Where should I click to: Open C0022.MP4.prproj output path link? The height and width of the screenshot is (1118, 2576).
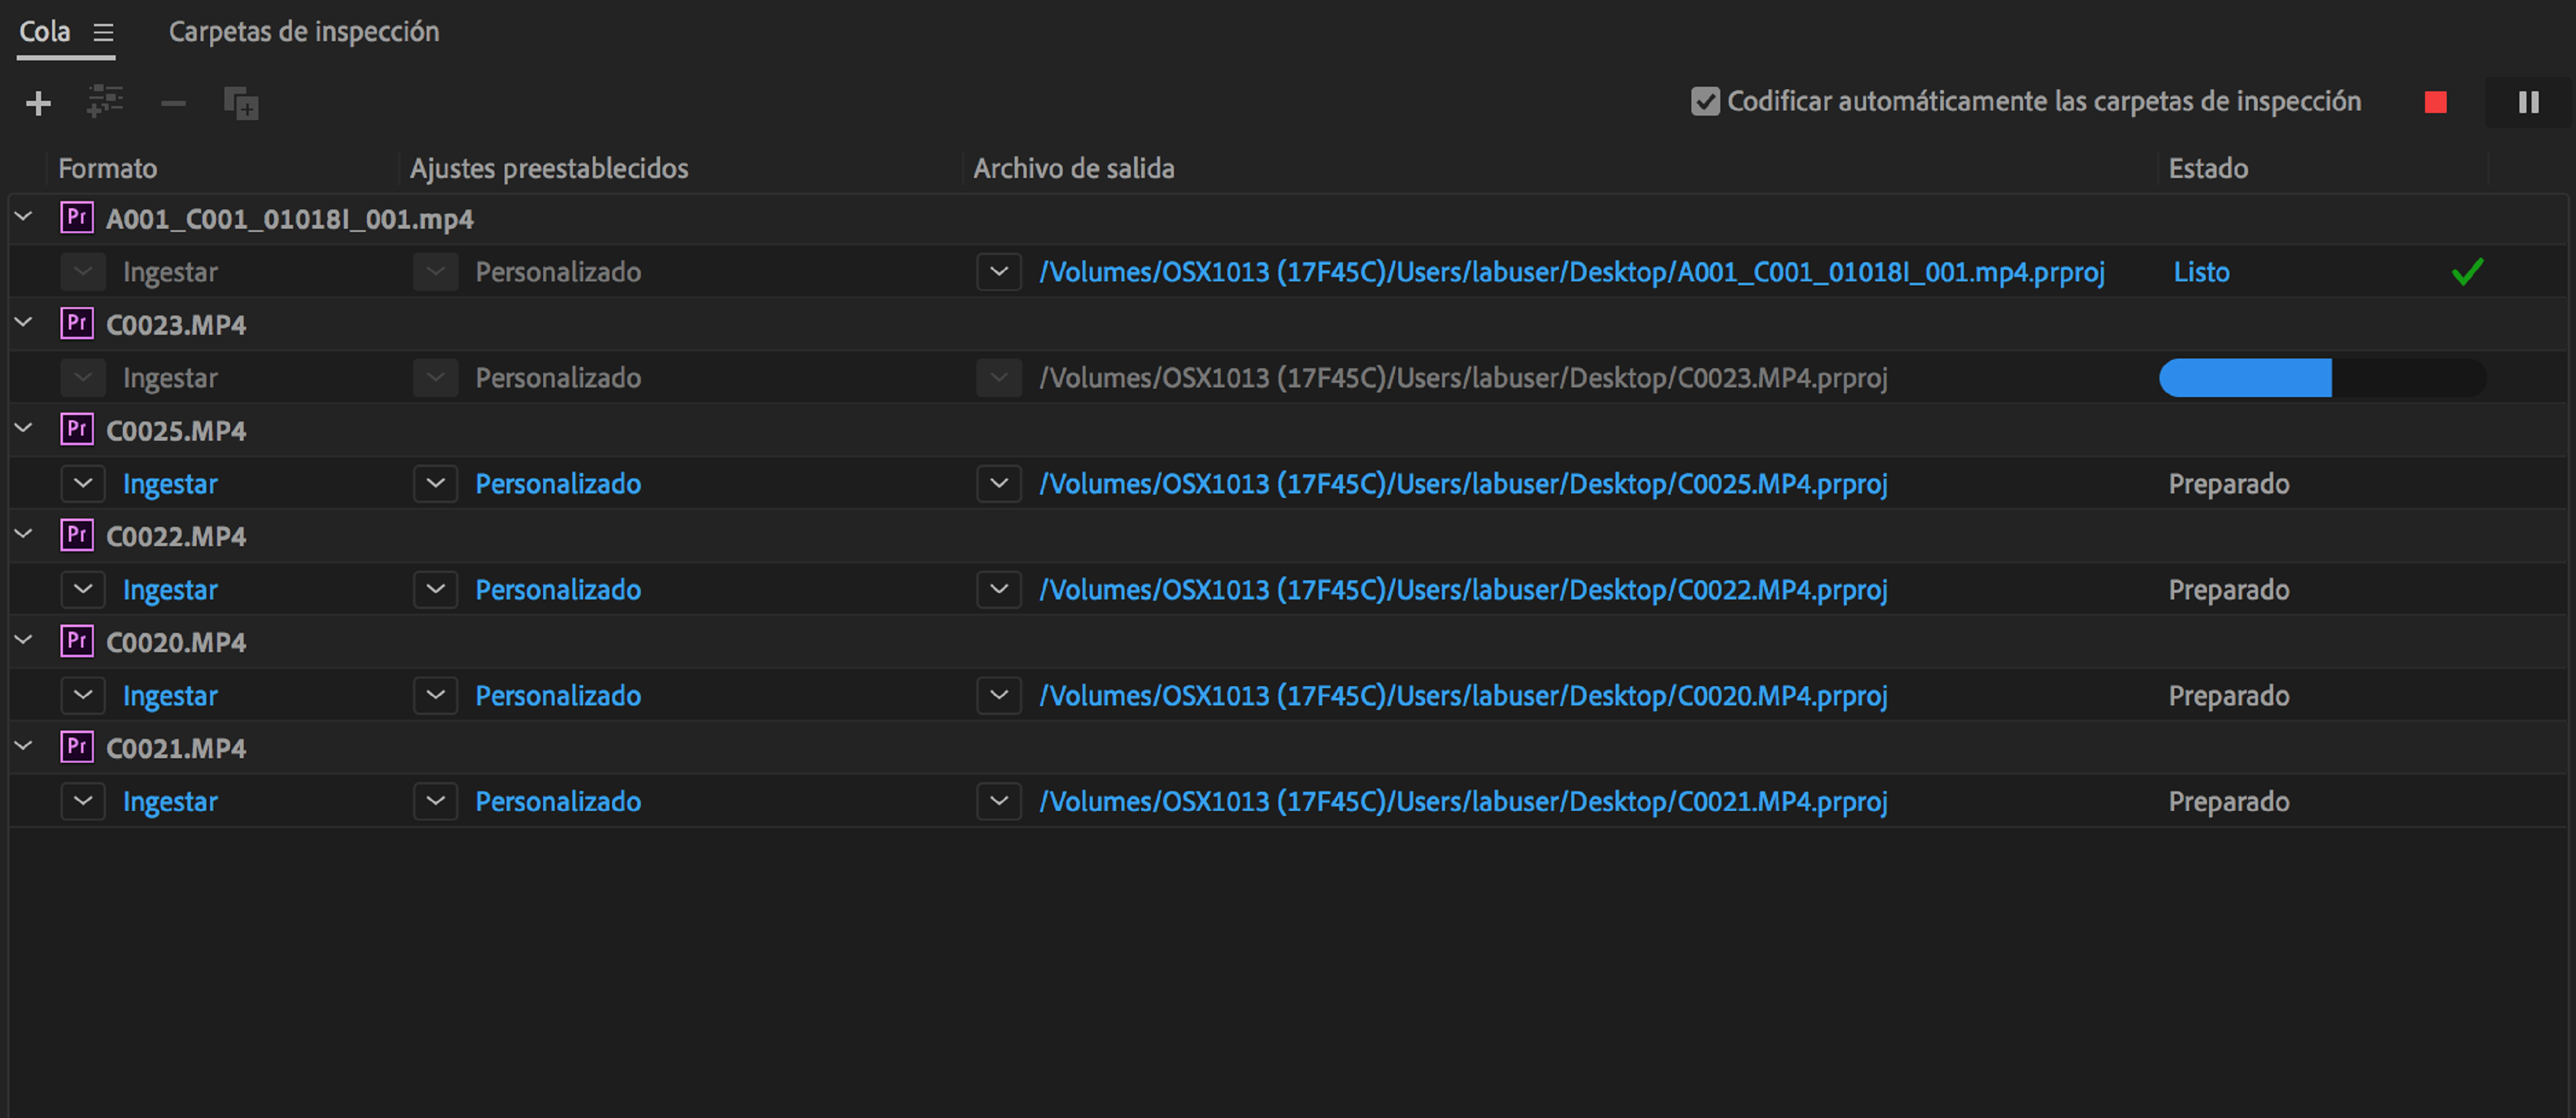point(1462,589)
